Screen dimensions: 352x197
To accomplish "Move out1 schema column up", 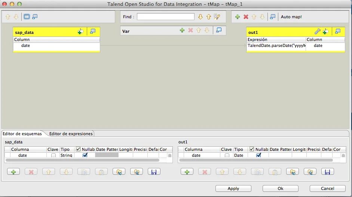I will [x=222, y=172].
